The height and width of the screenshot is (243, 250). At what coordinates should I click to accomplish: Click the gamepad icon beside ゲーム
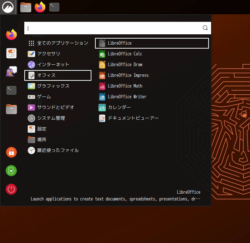31,97
